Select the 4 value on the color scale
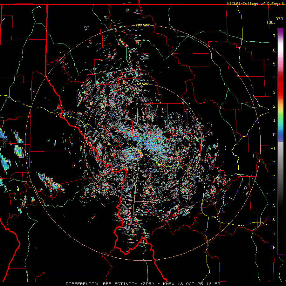286x286 pixels. pyautogui.click(x=274, y=78)
